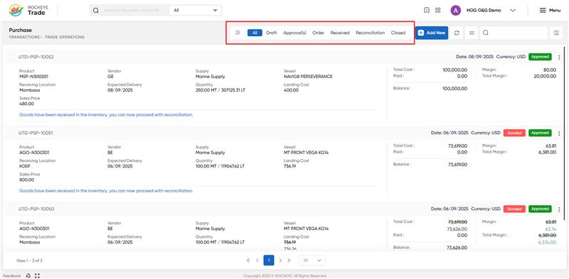Click the Approved badge on UTD-PSP-10051
Image resolution: width=569 pixels, height=279 pixels.
point(540,133)
